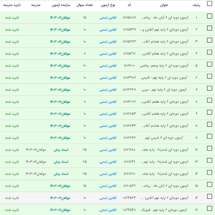Check the physics exam checkbox, row 17

point(209,209)
